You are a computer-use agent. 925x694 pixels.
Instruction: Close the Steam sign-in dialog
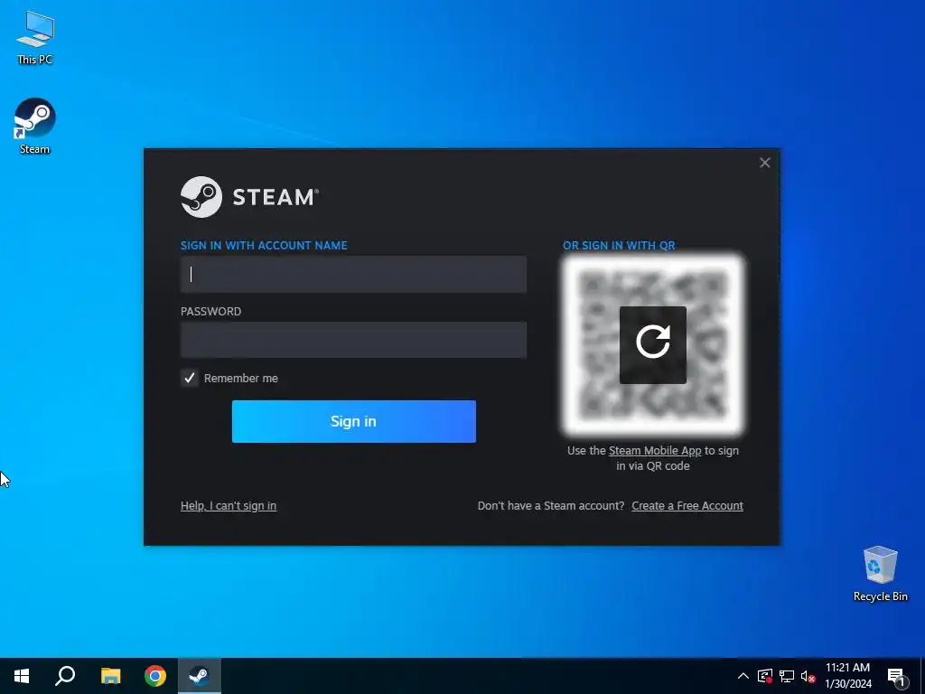coord(764,163)
